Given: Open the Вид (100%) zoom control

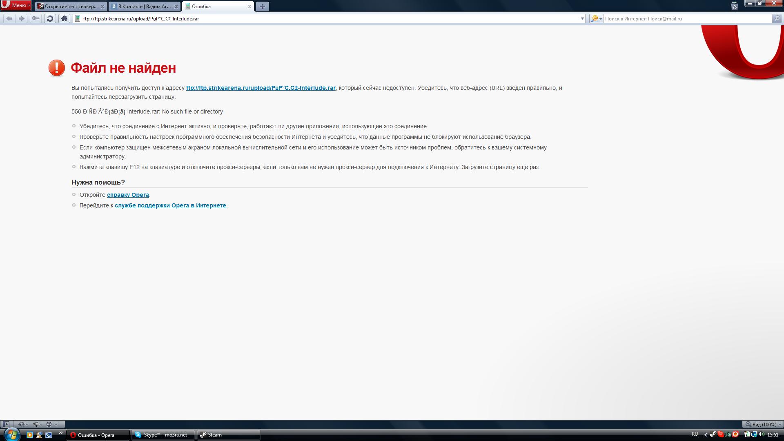Looking at the screenshot, I should tap(763, 424).
